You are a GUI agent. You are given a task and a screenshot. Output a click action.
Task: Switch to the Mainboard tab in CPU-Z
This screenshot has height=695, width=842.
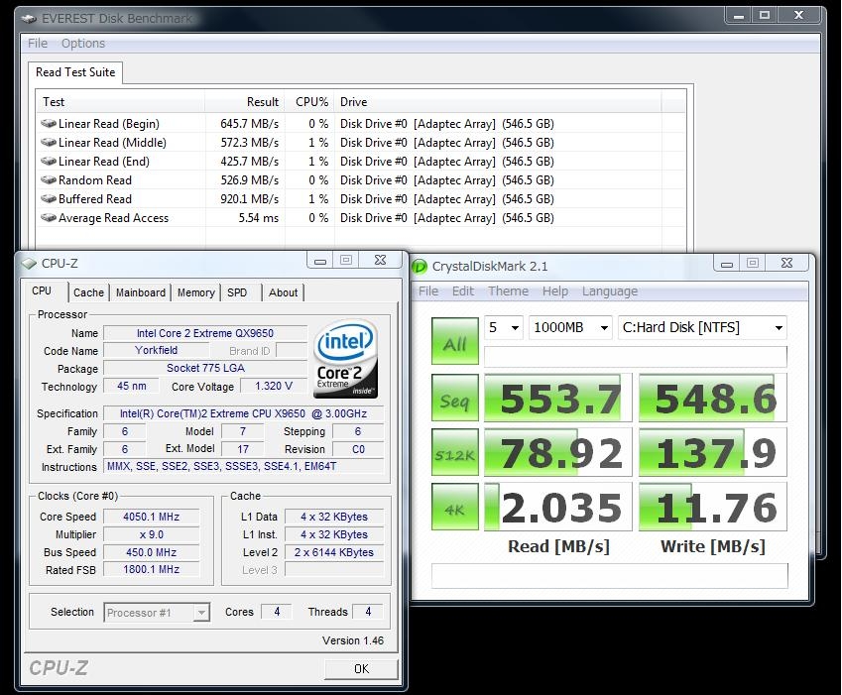click(x=141, y=292)
